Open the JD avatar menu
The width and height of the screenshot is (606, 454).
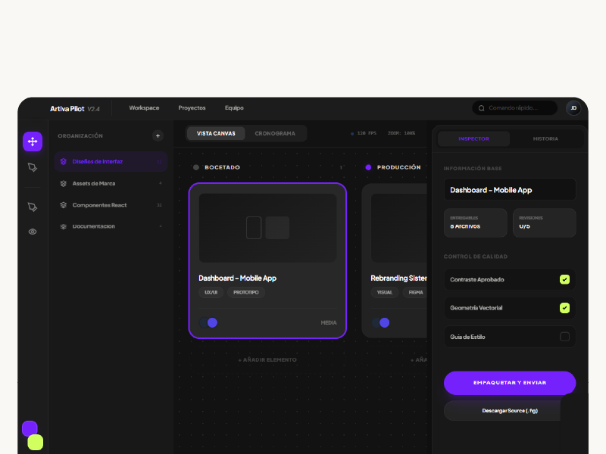(573, 107)
